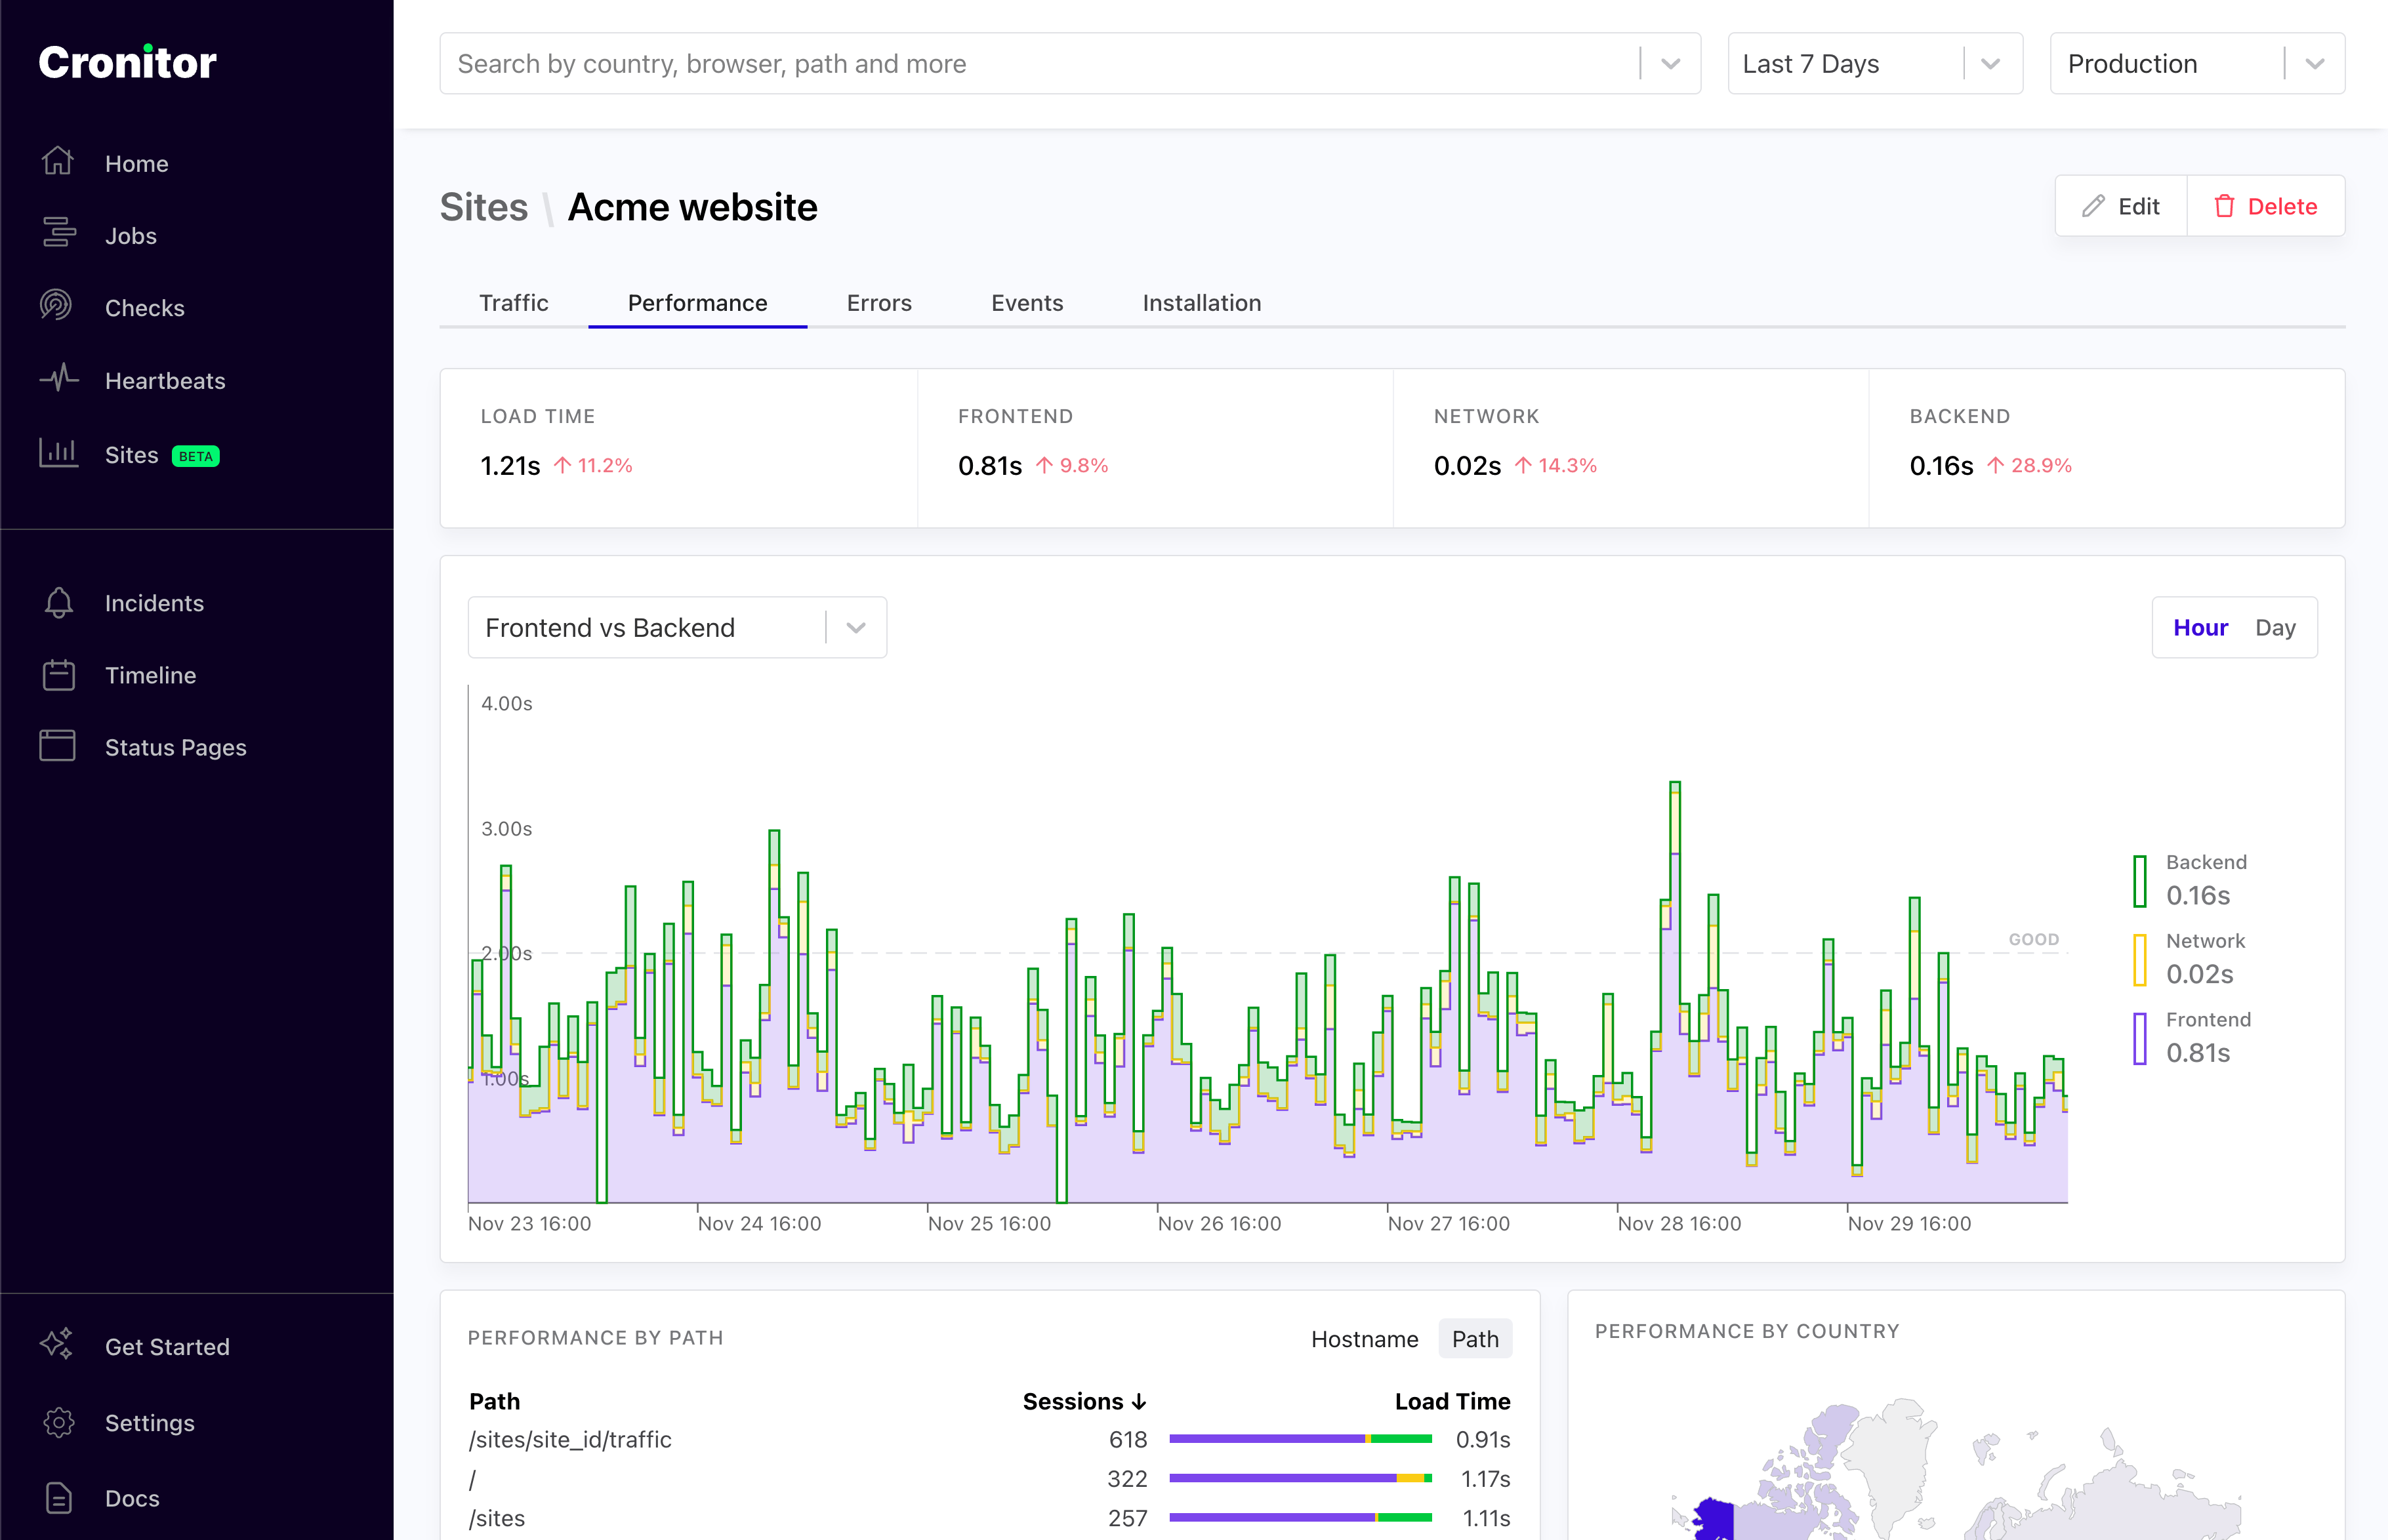Viewport: 2388px width, 1540px height.
Task: Toggle grouping to Path
Action: click(x=1475, y=1339)
